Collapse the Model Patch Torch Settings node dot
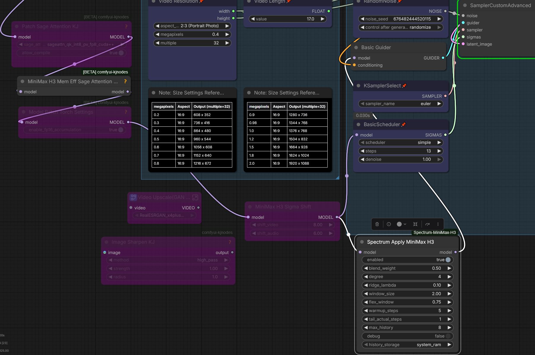 point(24,112)
